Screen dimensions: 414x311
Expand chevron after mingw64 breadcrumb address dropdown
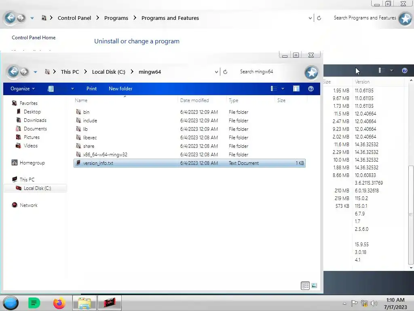tap(216, 72)
